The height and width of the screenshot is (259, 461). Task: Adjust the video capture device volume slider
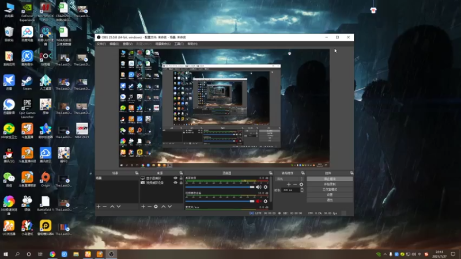(220, 201)
